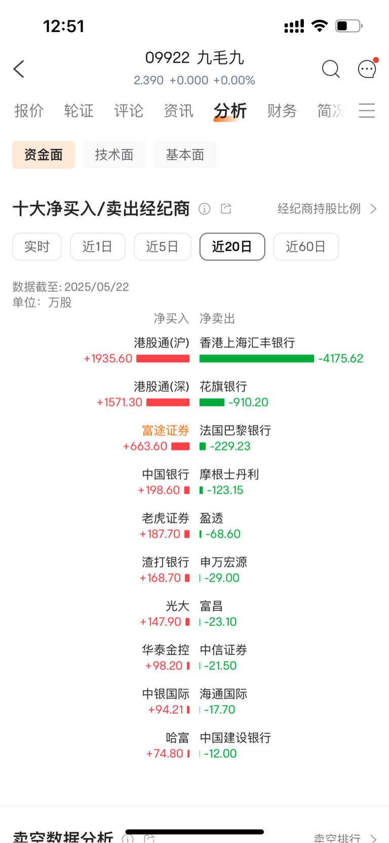389x843 pixels.
Task: Tap share icon beside broker heading
Action: click(x=226, y=209)
